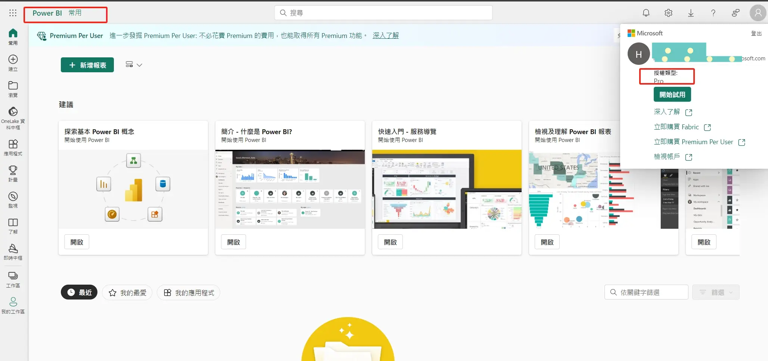Click the 新增報表 (New report) button
The image size is (768, 361).
[x=87, y=65]
